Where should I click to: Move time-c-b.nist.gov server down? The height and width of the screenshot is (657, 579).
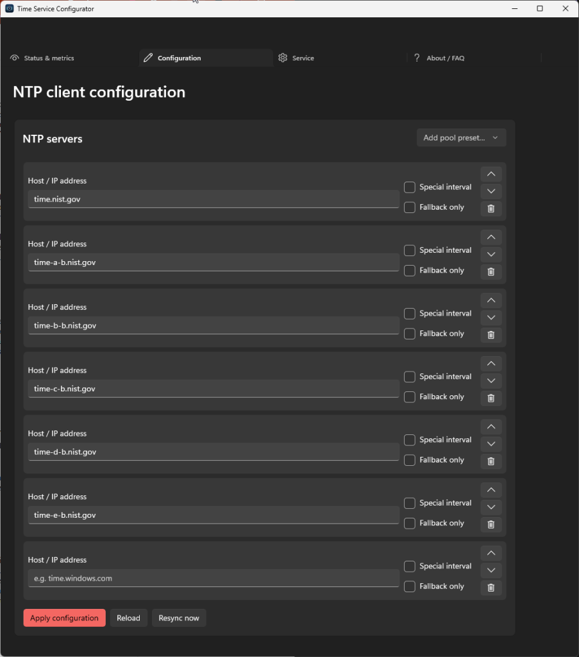pyautogui.click(x=491, y=381)
